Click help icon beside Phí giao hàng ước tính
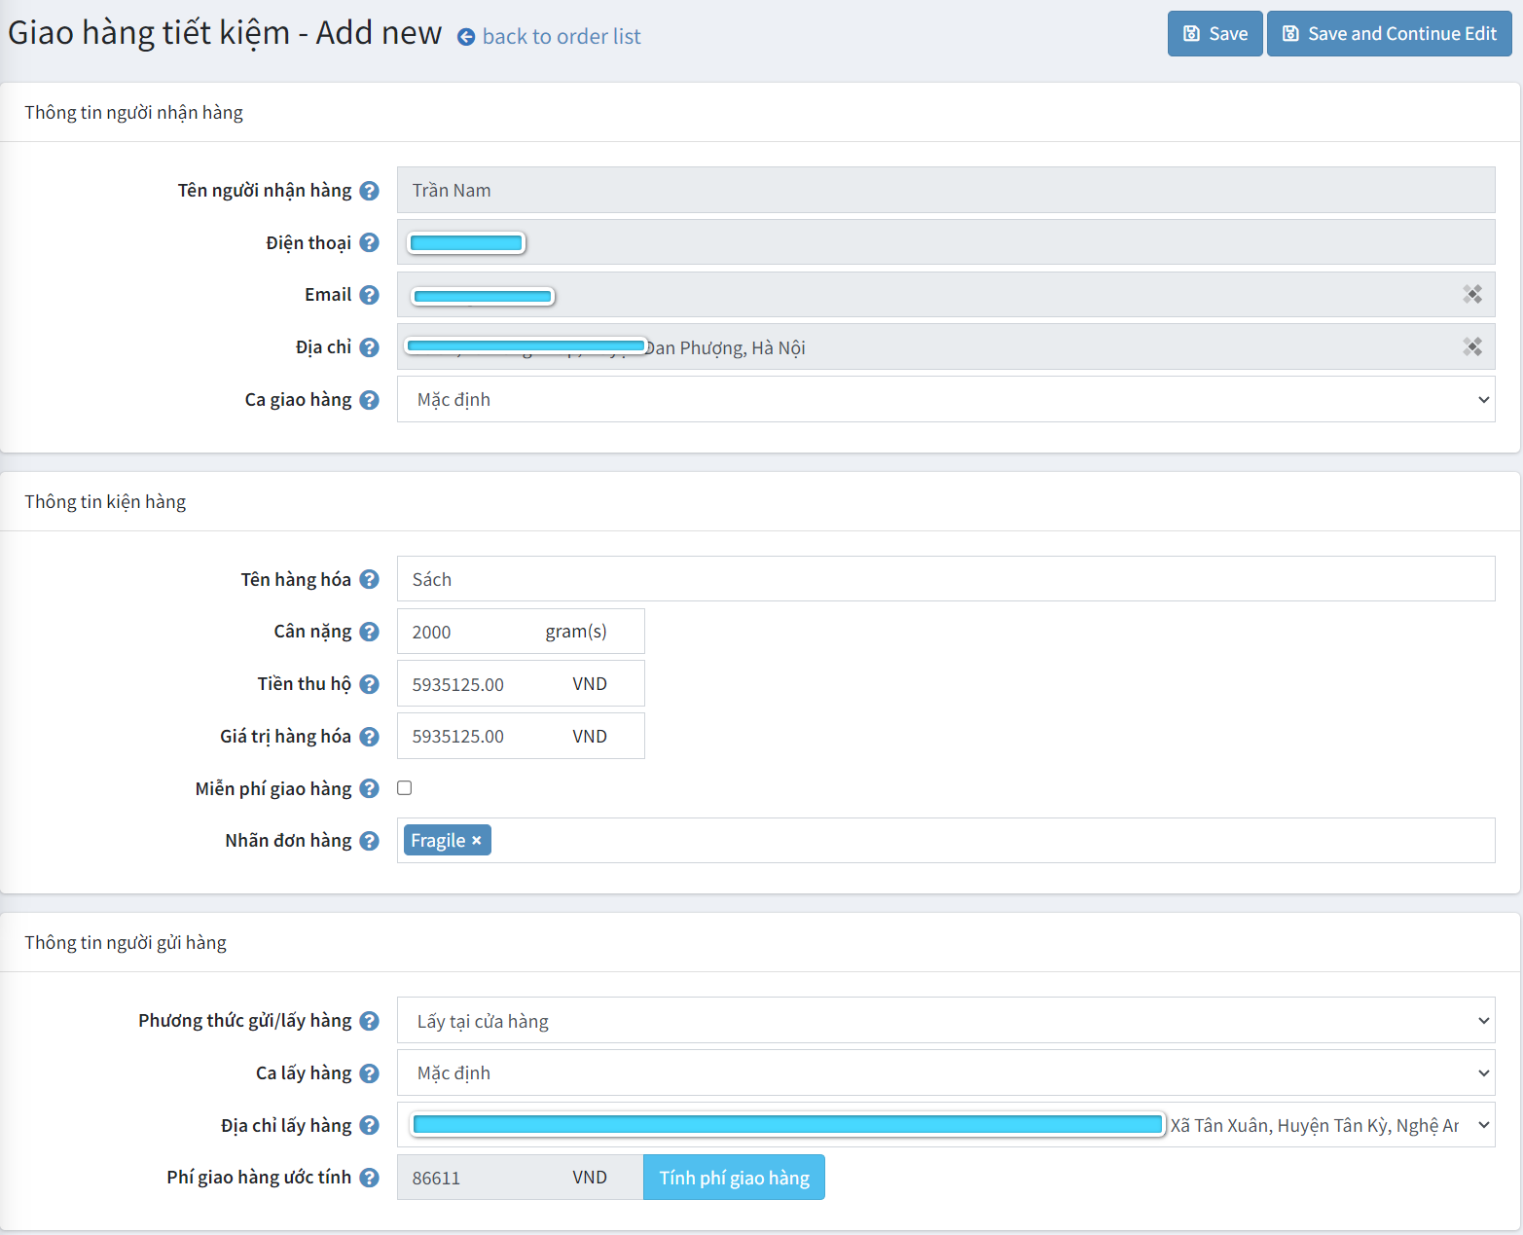1523x1235 pixels. coord(369,1178)
